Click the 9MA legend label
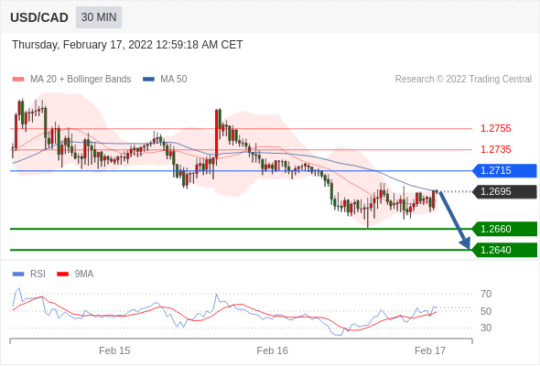 (x=84, y=274)
